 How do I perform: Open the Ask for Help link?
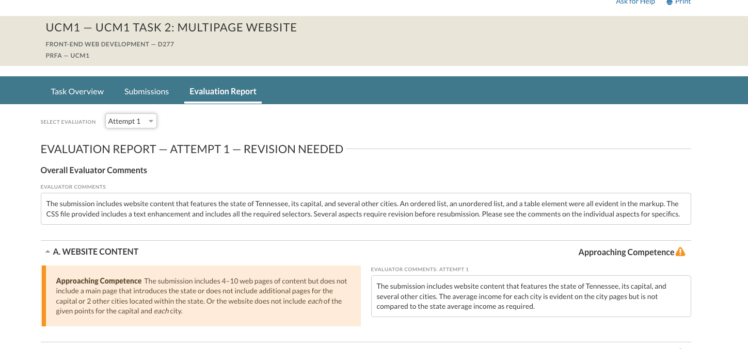point(635,2)
